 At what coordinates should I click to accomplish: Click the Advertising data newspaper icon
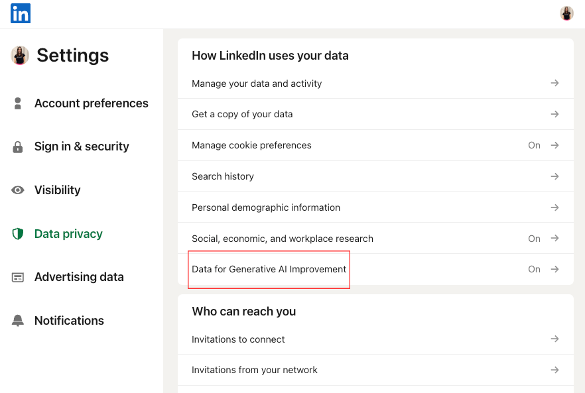click(18, 277)
